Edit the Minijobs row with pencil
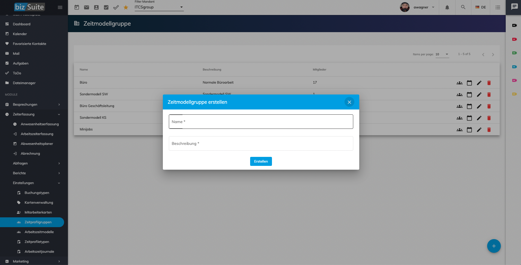Screen dimensions: 521x265 [x=479, y=130]
